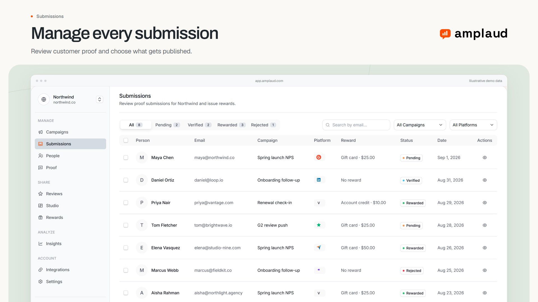538x302 pixels.
Task: Click email maya@northwind.co
Action: [214, 158]
